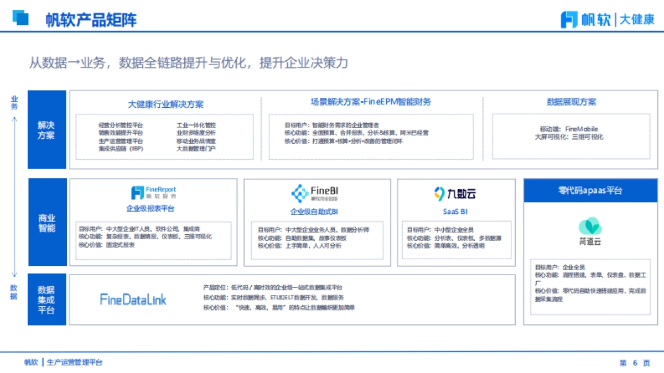Image resolution: width=664 pixels, height=373 pixels.
Task: Click the page number 第6页 marker
Action: click(x=634, y=363)
